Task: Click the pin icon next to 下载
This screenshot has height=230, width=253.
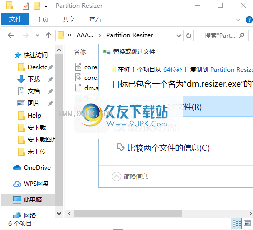Action: pyautogui.click(x=51, y=79)
